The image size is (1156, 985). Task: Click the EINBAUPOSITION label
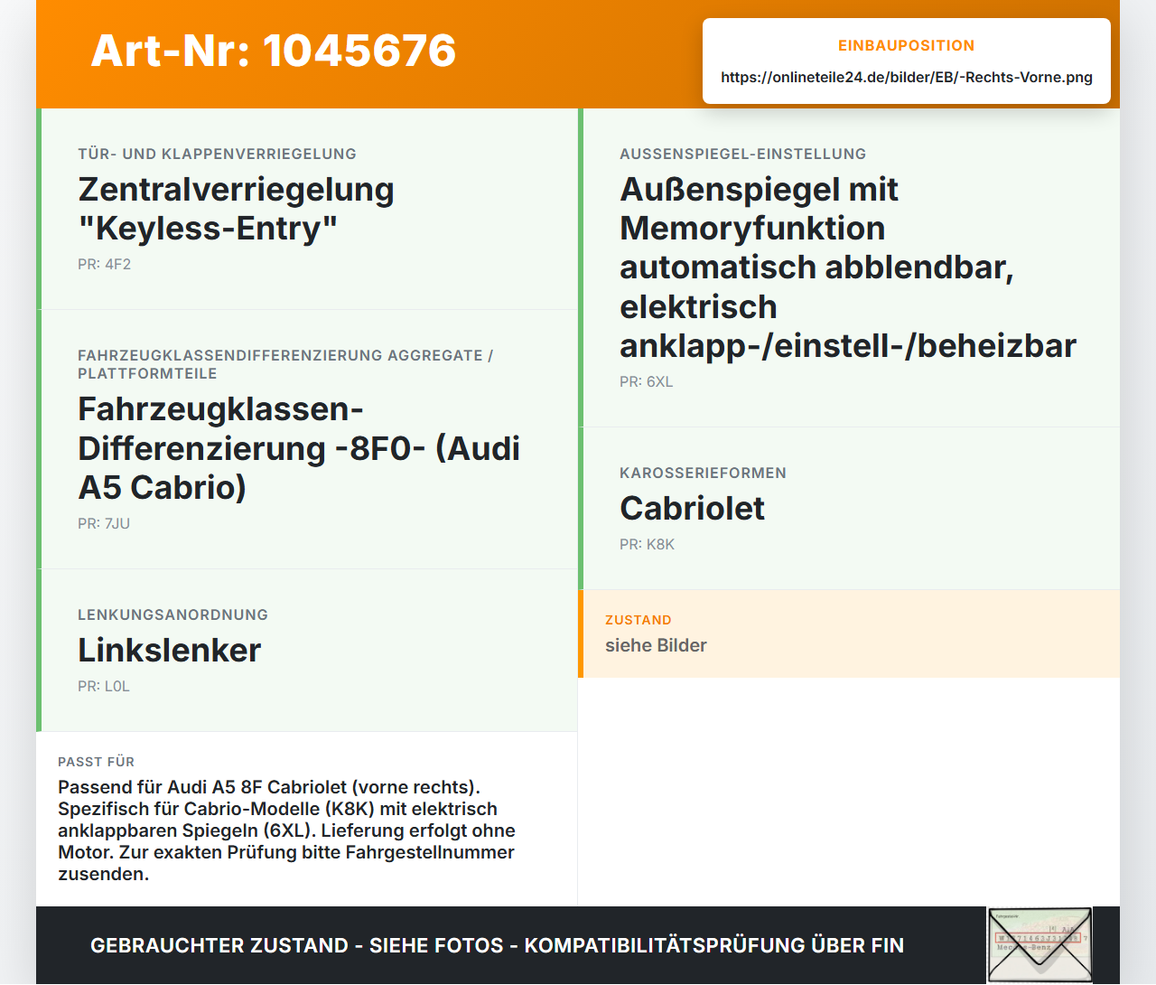click(907, 46)
